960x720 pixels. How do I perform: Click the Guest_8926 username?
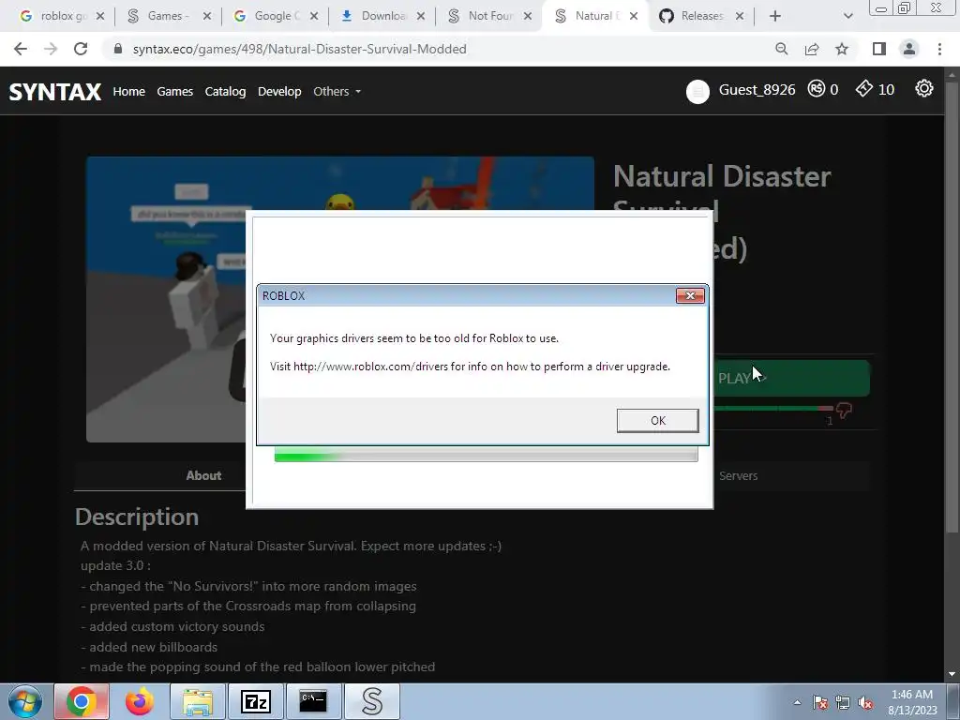click(x=757, y=90)
